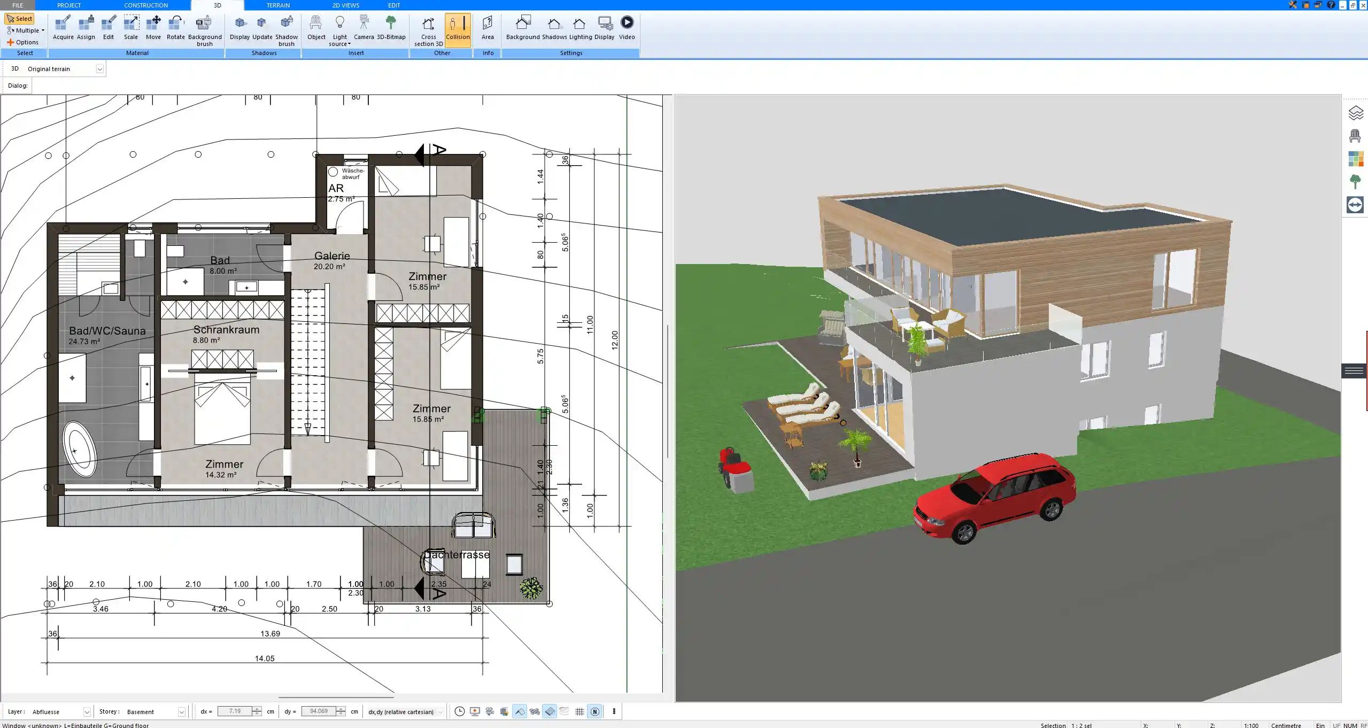Screen dimensions: 1368x728
Task: Click the dx value stepper arrows
Action: [257, 711]
